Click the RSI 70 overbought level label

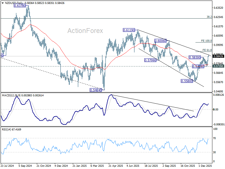tap(214, 138)
